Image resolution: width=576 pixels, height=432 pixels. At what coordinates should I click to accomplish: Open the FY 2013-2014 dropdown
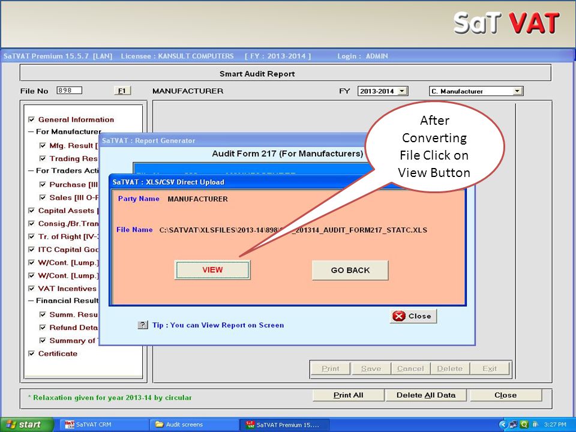(403, 91)
